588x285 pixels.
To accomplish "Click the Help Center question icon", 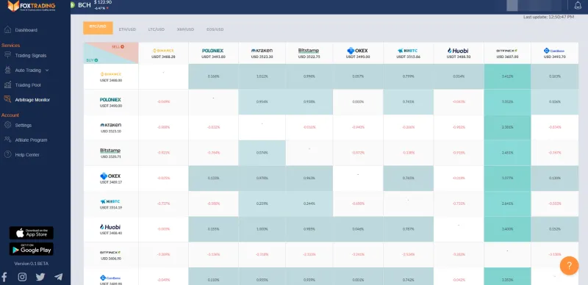I will click(x=7, y=154).
